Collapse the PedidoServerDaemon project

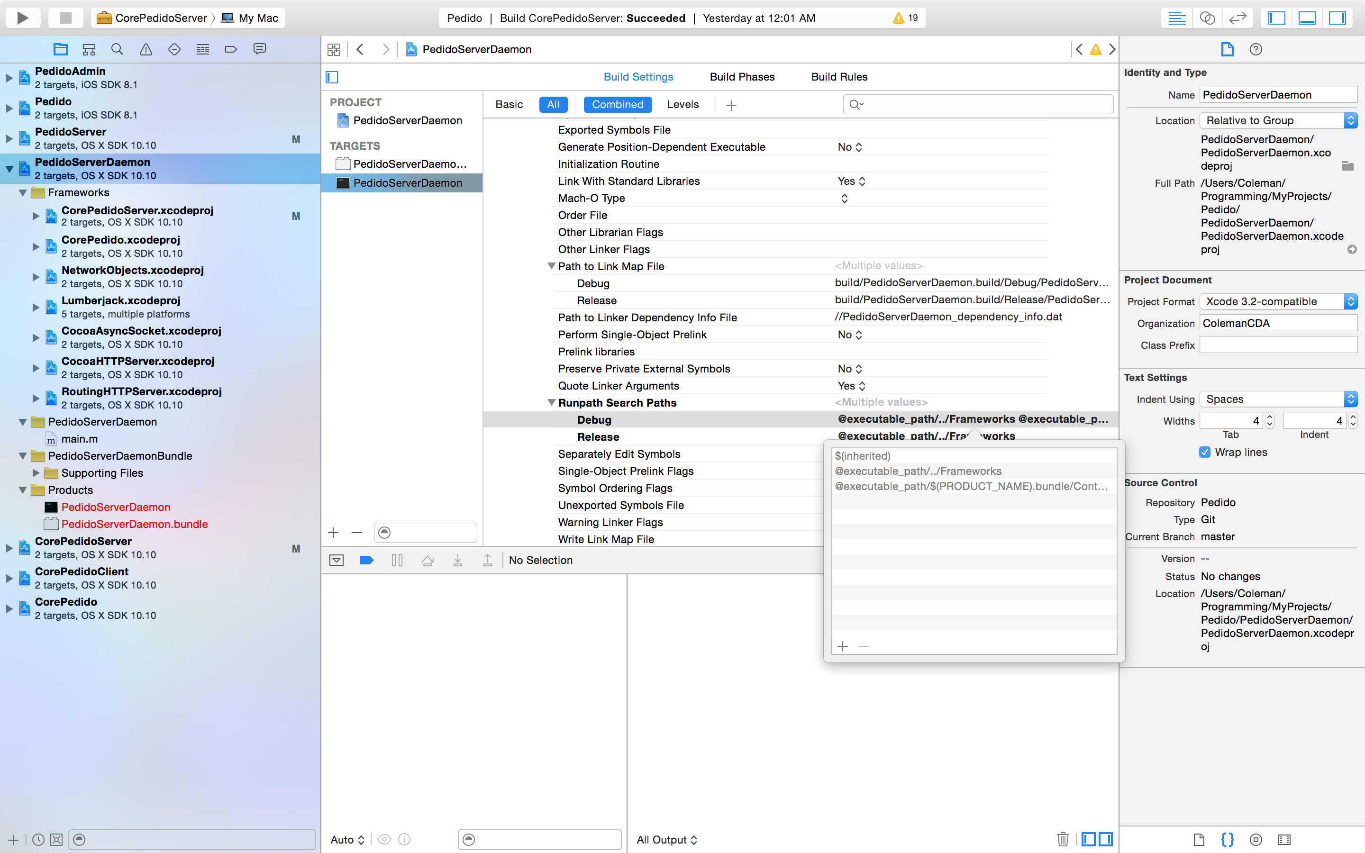point(9,169)
